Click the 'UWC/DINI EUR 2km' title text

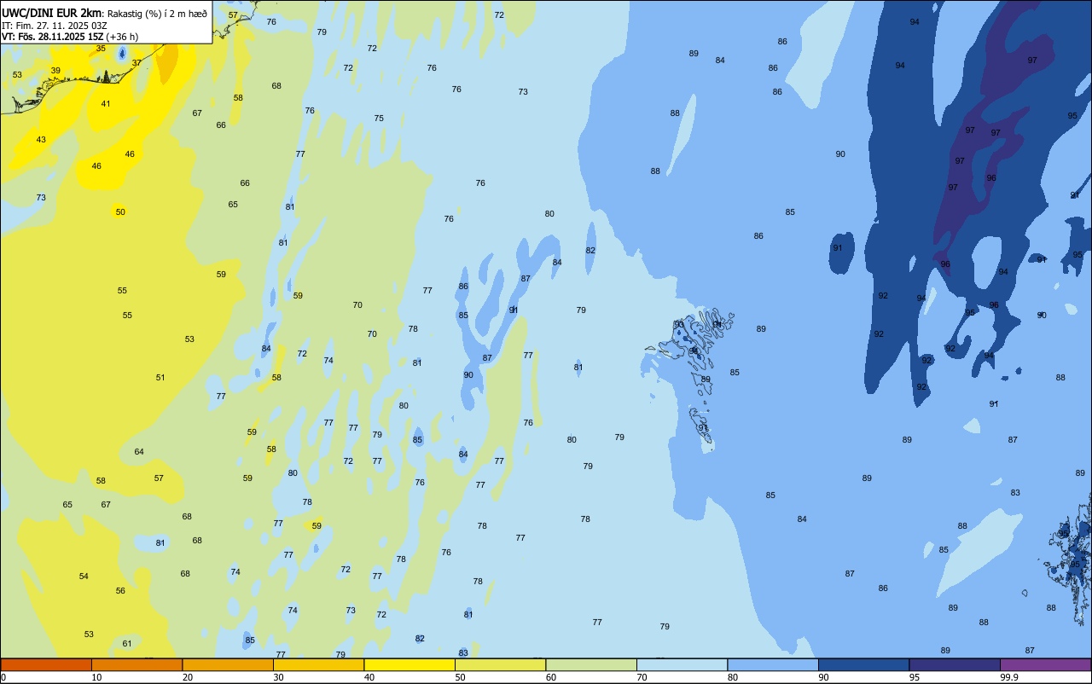(x=51, y=13)
